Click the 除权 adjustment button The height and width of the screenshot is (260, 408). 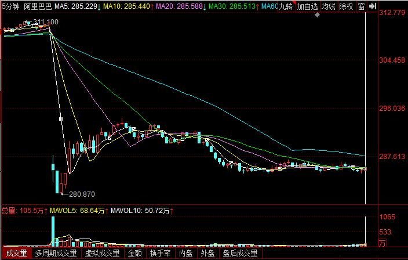pos(346,6)
